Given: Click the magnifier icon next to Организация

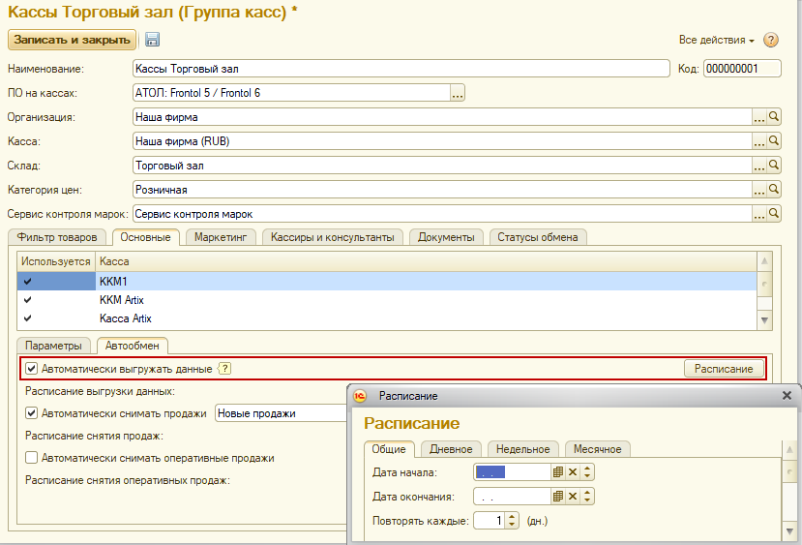Looking at the screenshot, I should click(x=774, y=117).
